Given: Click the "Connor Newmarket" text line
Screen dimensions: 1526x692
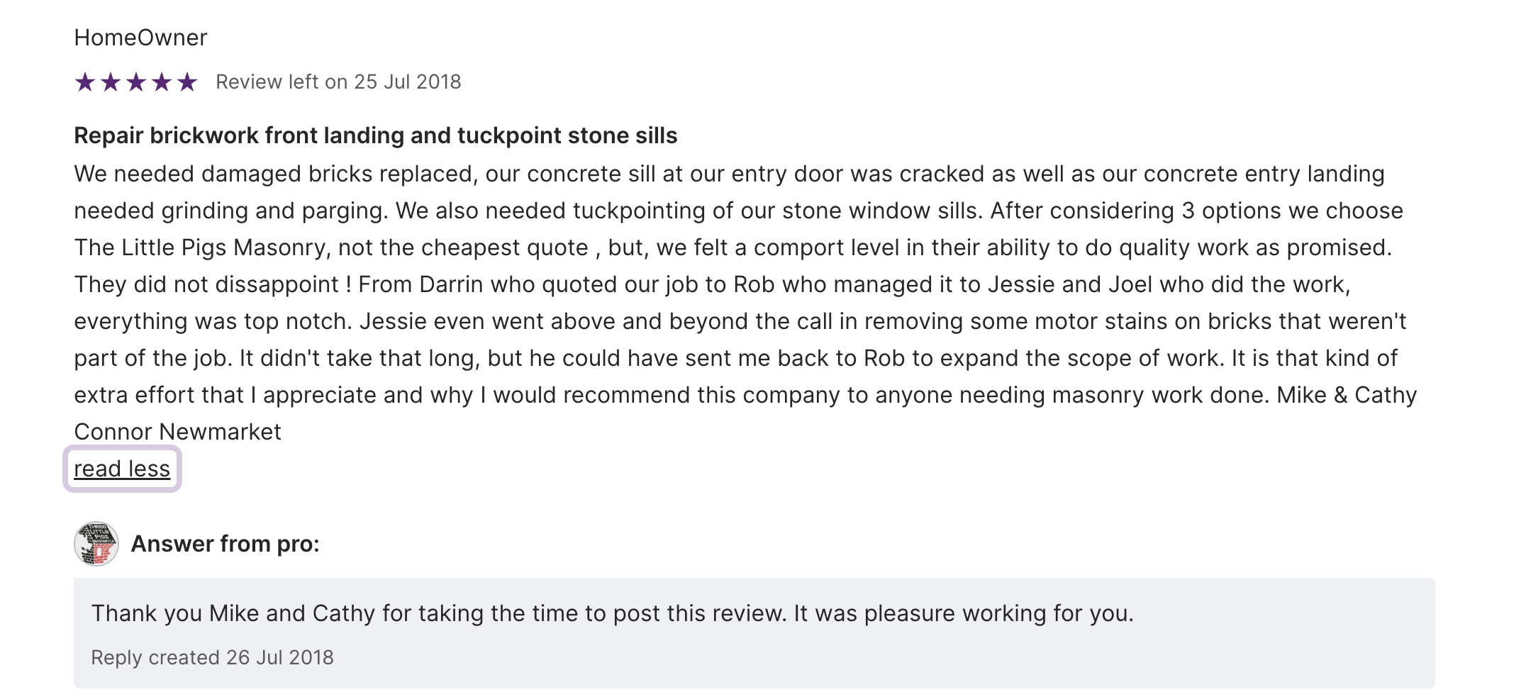Looking at the screenshot, I should pyautogui.click(x=177, y=432).
